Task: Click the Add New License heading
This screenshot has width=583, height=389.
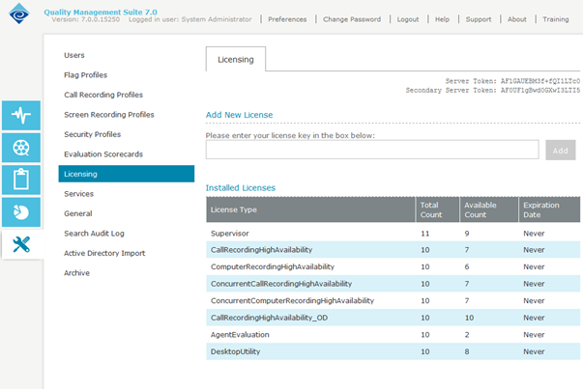Action: coord(239,115)
